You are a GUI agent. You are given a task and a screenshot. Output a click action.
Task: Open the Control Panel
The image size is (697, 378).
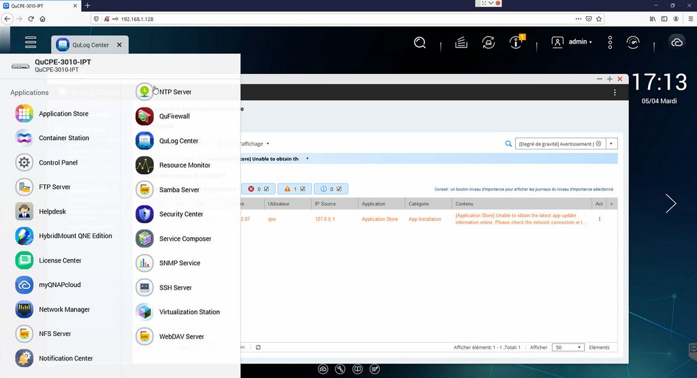tap(47, 162)
